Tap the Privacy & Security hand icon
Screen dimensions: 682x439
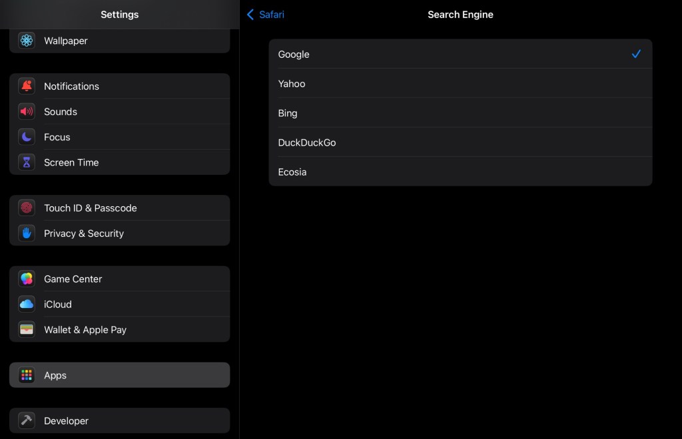tap(27, 233)
